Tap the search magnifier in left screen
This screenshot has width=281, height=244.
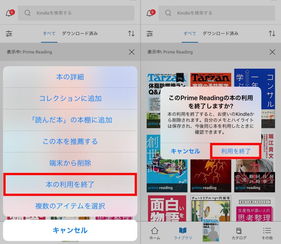point(27,13)
